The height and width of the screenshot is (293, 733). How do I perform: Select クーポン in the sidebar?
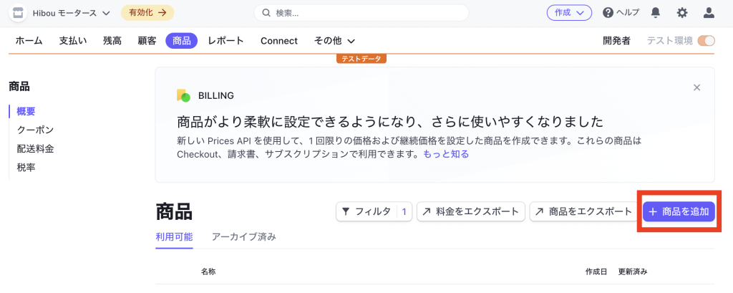coord(35,130)
